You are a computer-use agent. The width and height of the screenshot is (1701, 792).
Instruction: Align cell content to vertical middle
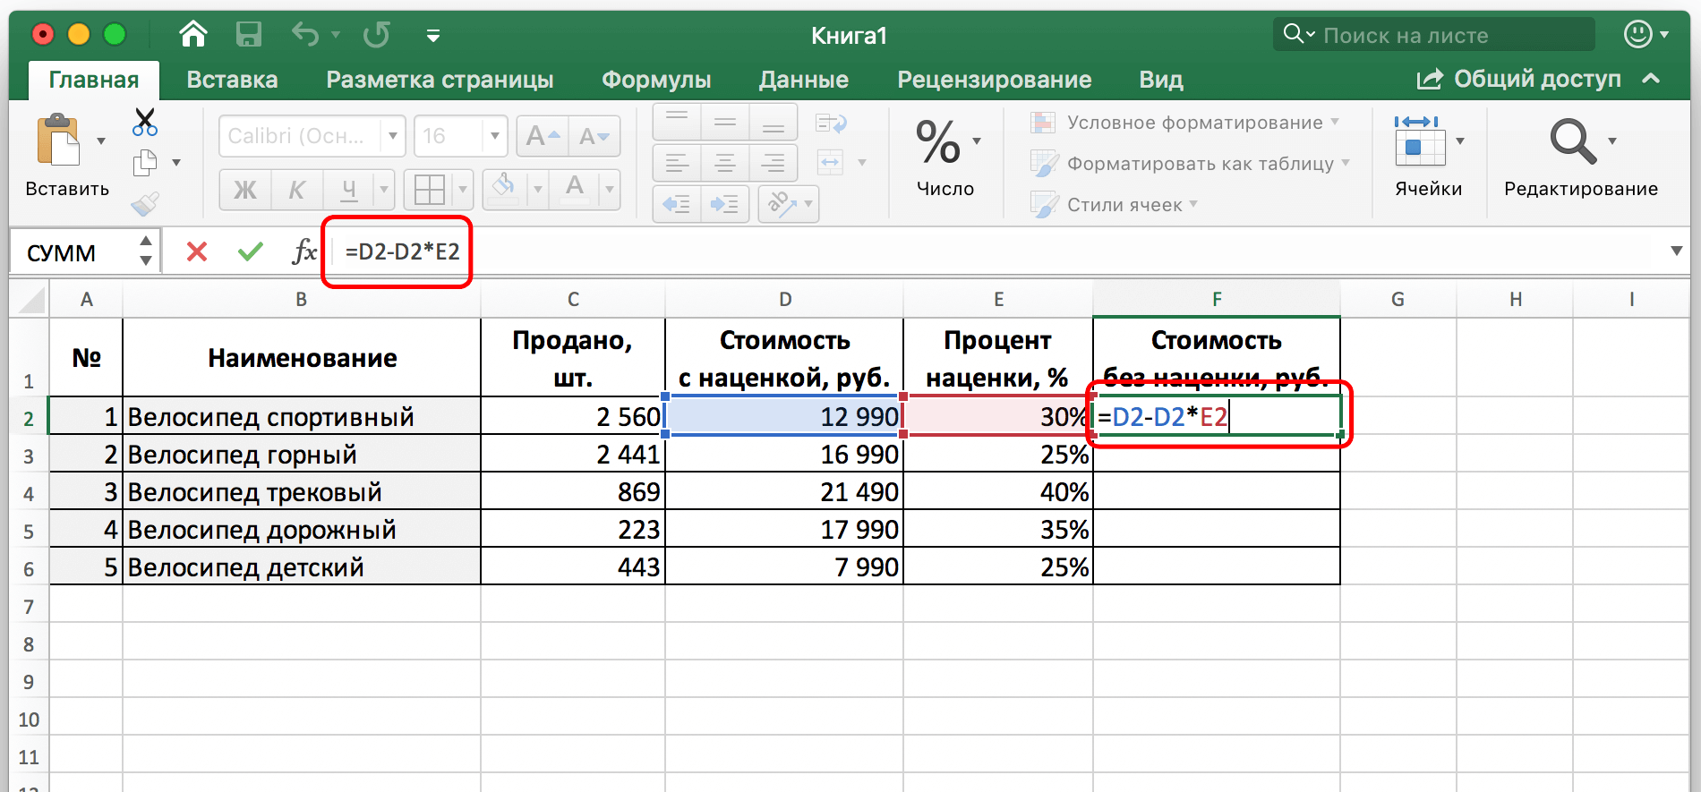pos(725,122)
